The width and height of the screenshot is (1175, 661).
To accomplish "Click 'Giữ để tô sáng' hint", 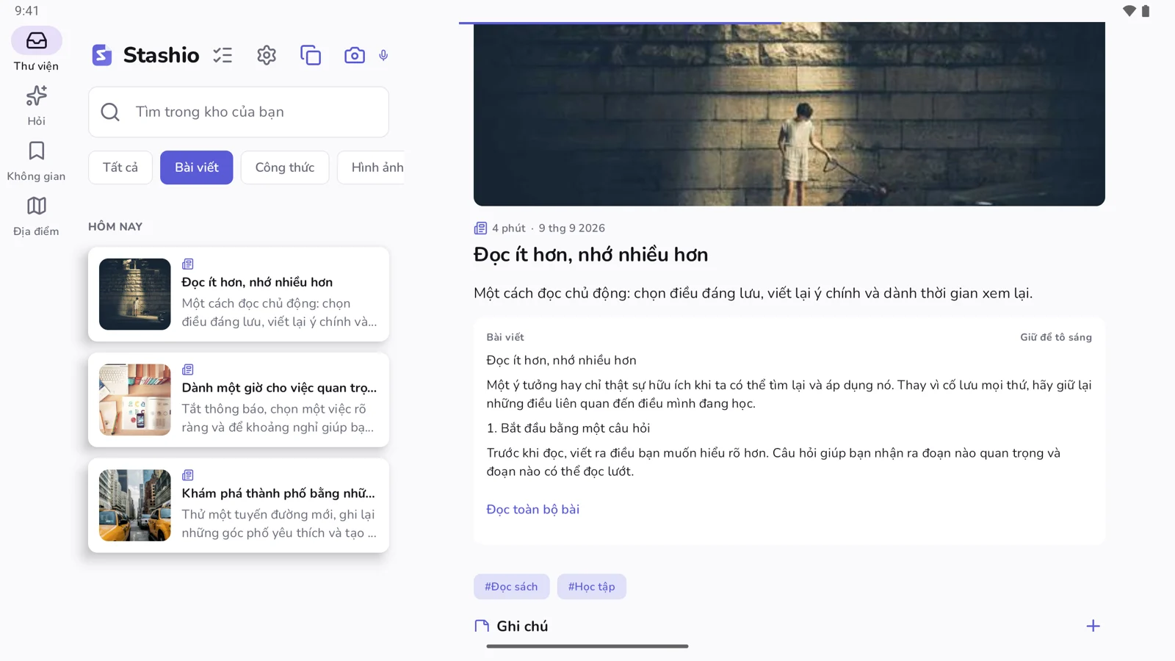I will [1056, 337].
